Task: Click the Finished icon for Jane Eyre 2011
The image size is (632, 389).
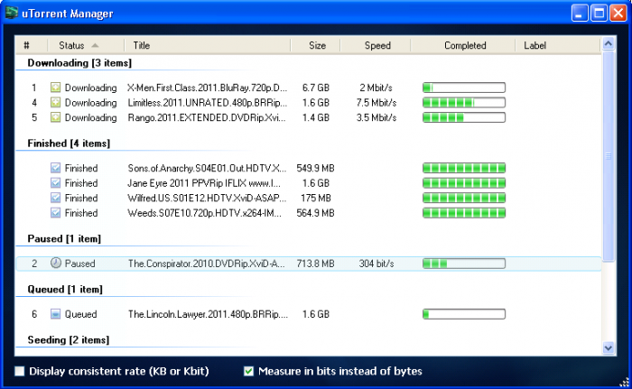Action: tap(55, 183)
